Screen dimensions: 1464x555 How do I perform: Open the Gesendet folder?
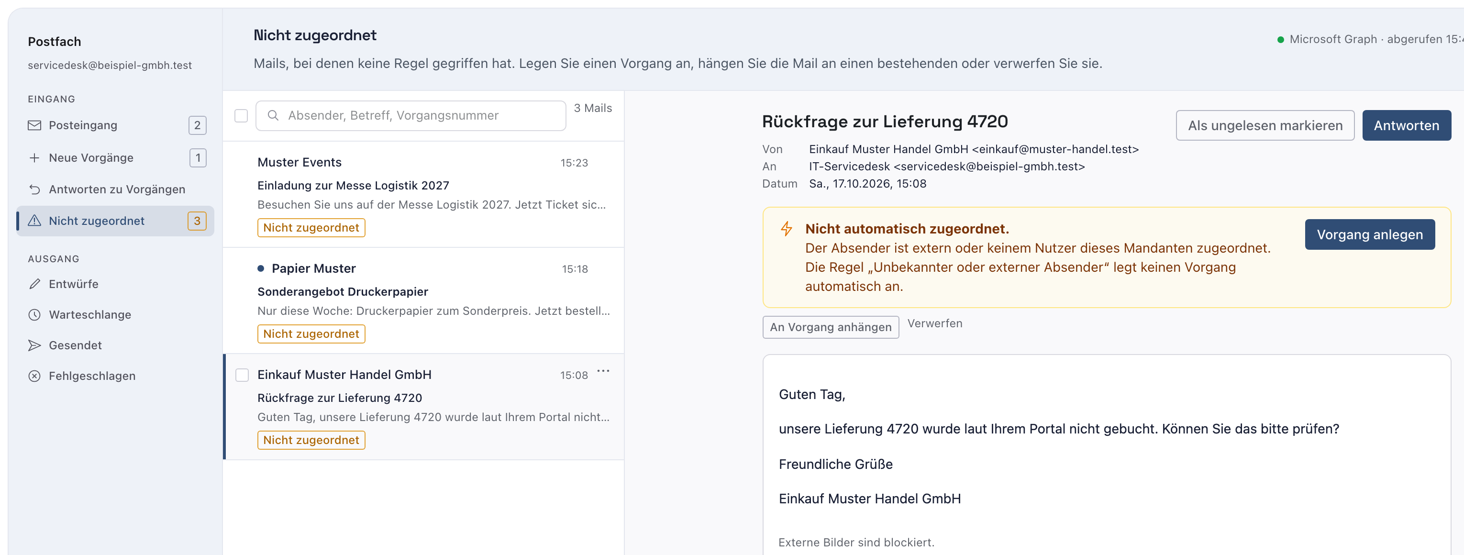[115, 345]
